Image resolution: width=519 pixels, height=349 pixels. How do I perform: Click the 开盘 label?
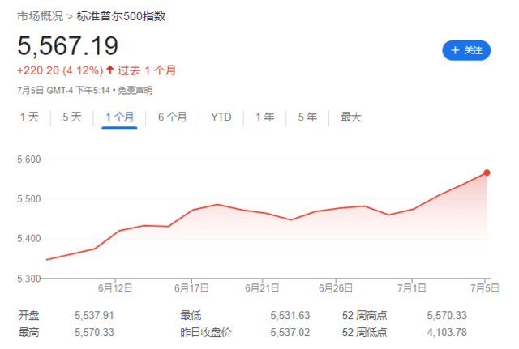click(x=28, y=315)
